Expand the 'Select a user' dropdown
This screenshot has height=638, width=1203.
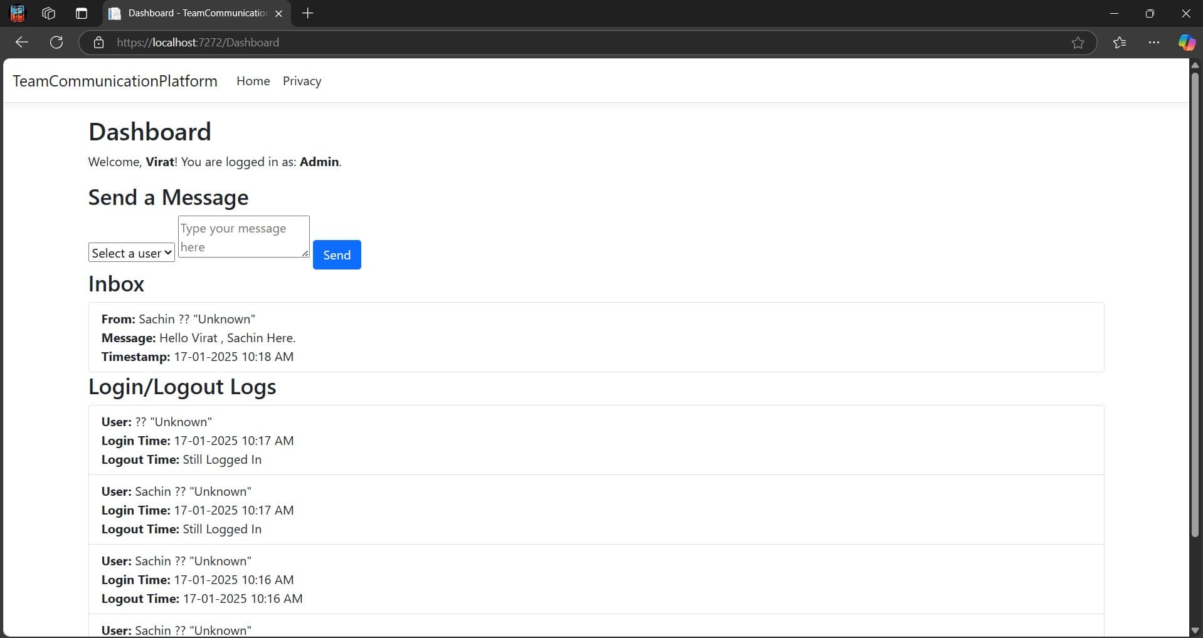pos(132,253)
